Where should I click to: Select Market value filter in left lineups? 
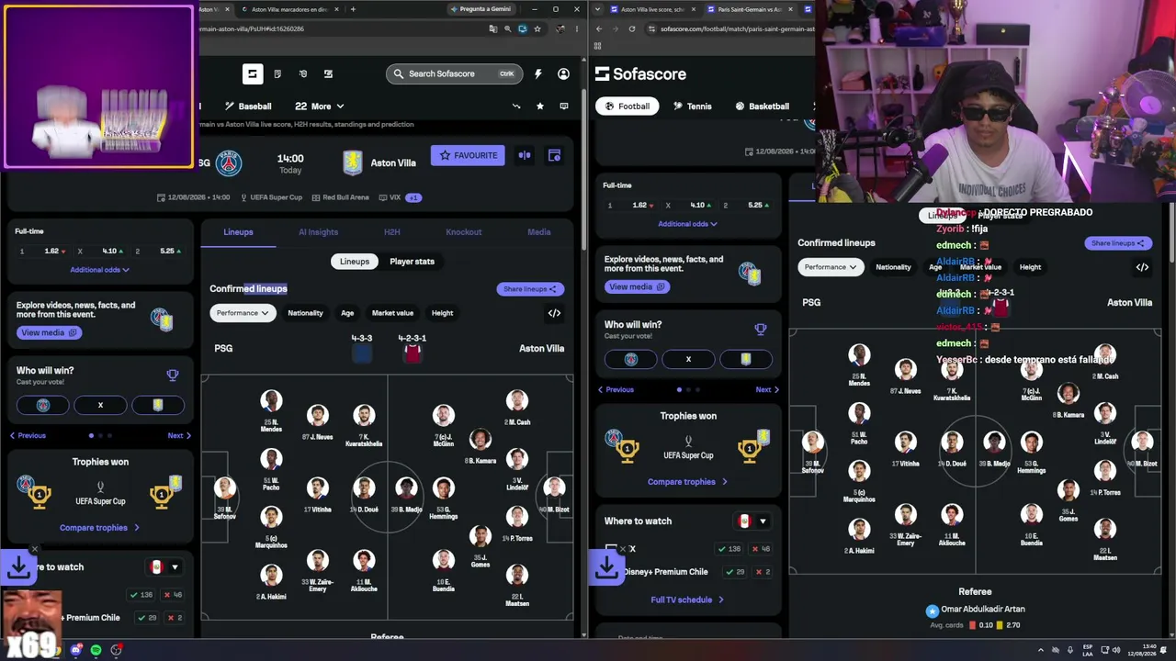[x=392, y=313]
